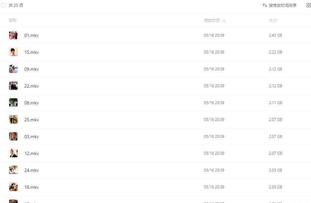Click the sort arrows icon beside 按修改时间排序
The height and width of the screenshot is (203, 311).
click(x=264, y=5)
